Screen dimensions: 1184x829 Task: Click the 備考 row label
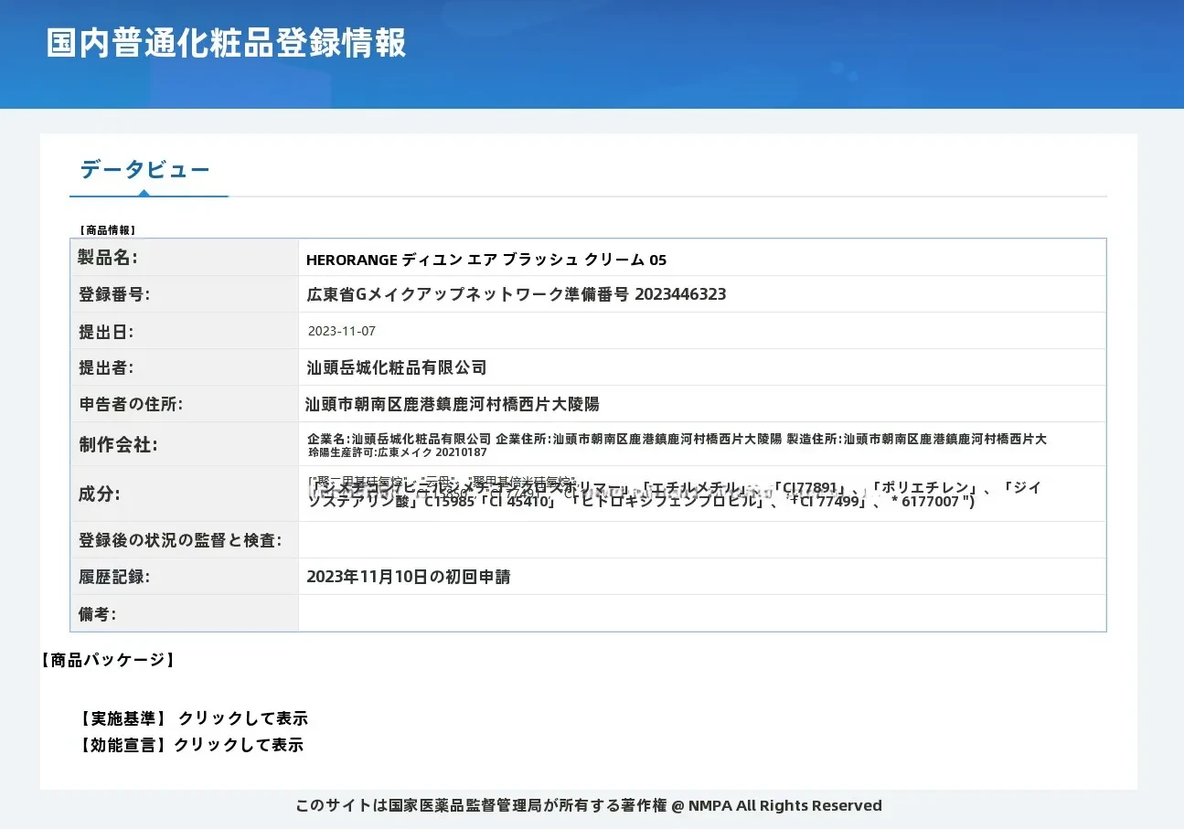point(97,614)
